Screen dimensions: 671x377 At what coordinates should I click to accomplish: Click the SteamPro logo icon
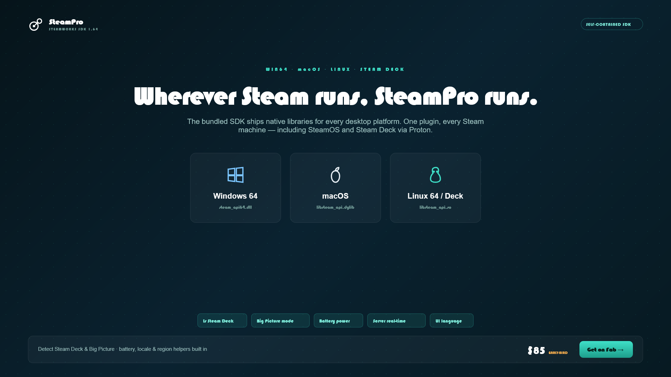coord(36,24)
